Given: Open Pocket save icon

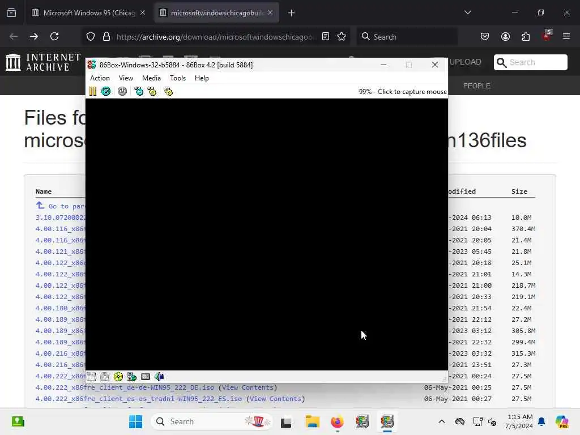Looking at the screenshot, I should 485,36.
